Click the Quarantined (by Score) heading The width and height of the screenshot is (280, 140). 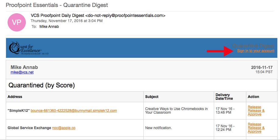point(42,85)
